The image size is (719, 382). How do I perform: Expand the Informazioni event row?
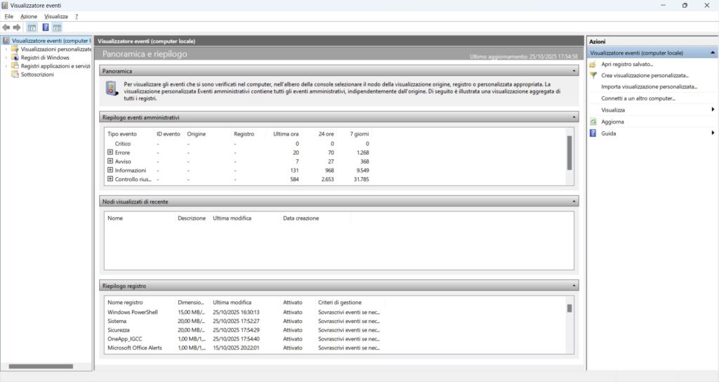[x=110, y=171]
